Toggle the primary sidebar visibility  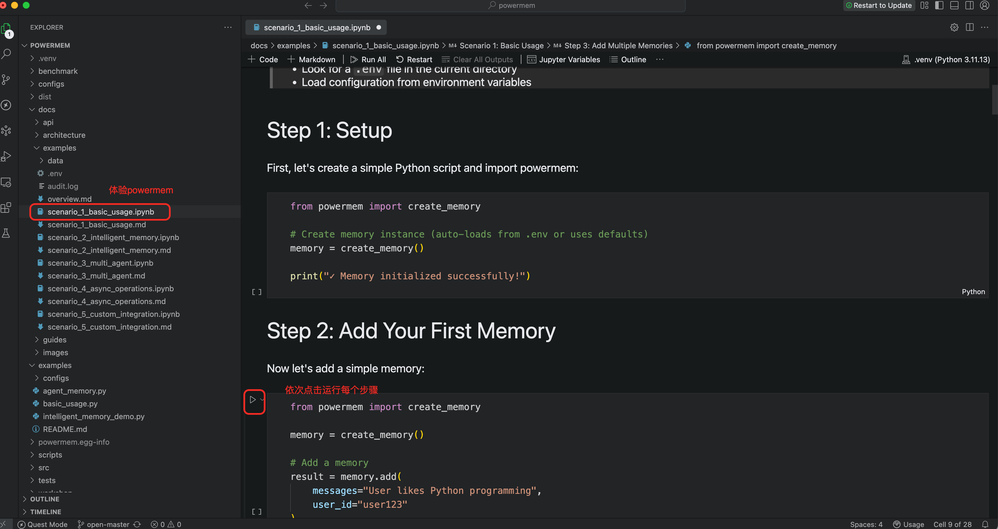939,6
